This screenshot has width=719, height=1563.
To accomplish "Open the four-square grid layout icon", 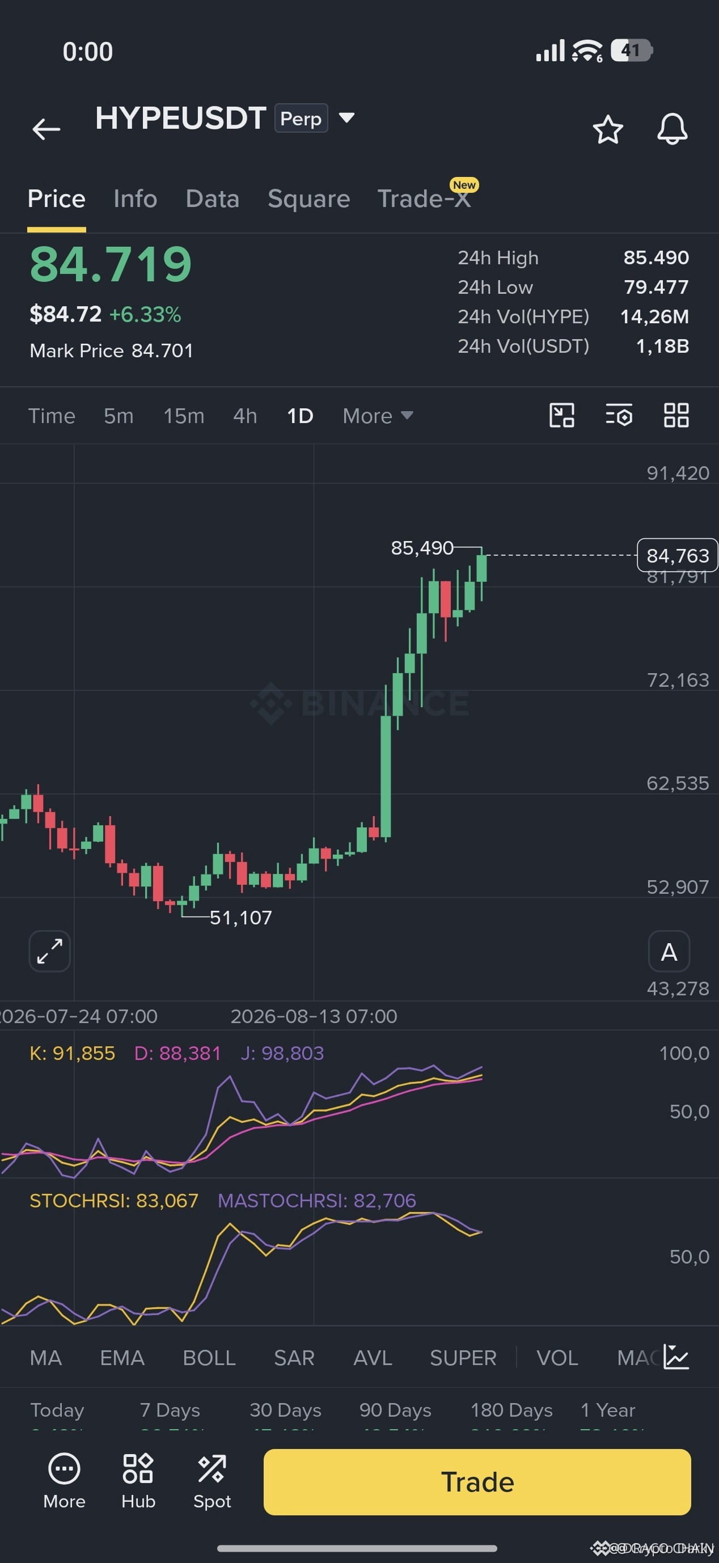I will coord(676,416).
